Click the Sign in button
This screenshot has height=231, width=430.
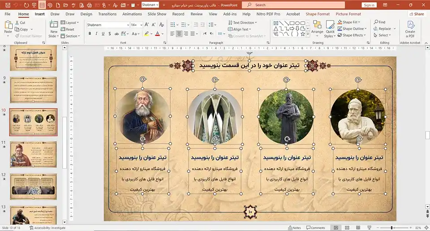(369, 5)
